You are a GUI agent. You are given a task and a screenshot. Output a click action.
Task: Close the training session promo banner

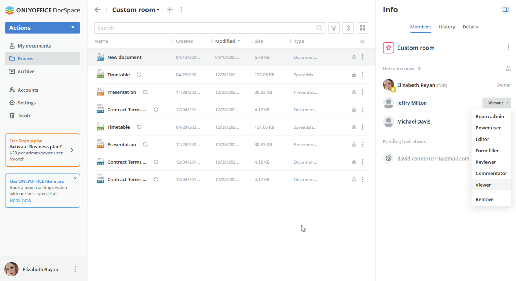click(x=75, y=178)
